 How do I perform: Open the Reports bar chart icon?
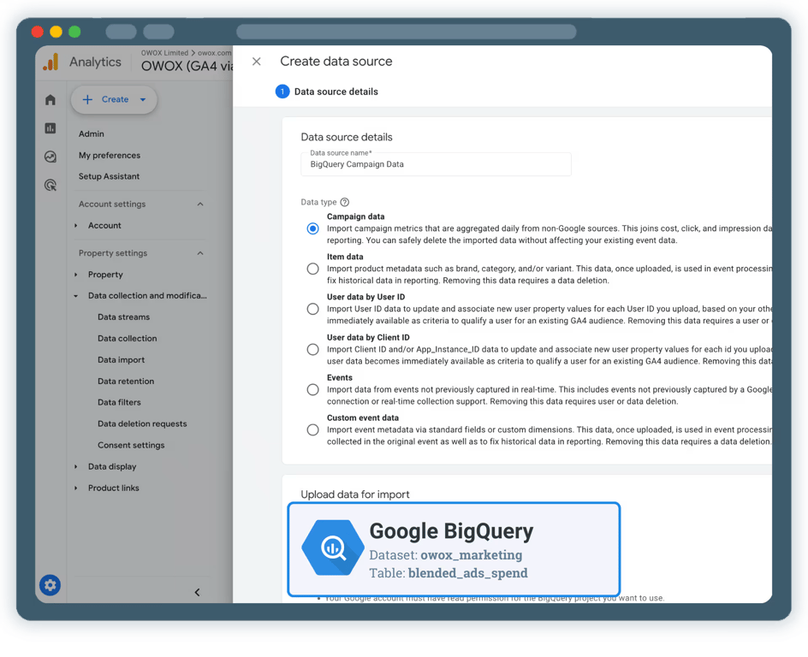pyautogui.click(x=50, y=128)
